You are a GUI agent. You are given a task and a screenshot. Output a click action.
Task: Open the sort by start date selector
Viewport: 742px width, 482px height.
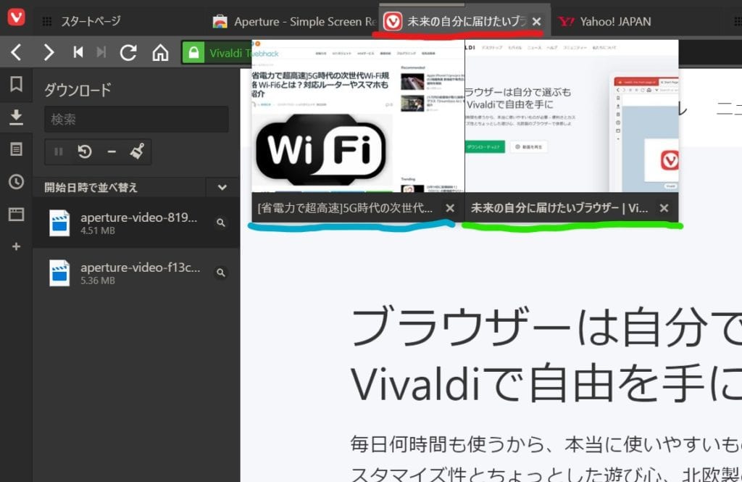tap(120, 188)
